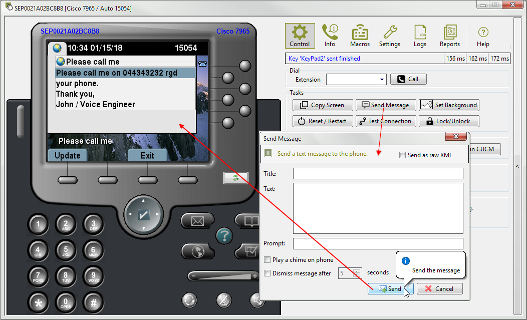The image size is (527, 320).
Task: Click the phone mute microphone button
Action: click(223, 300)
